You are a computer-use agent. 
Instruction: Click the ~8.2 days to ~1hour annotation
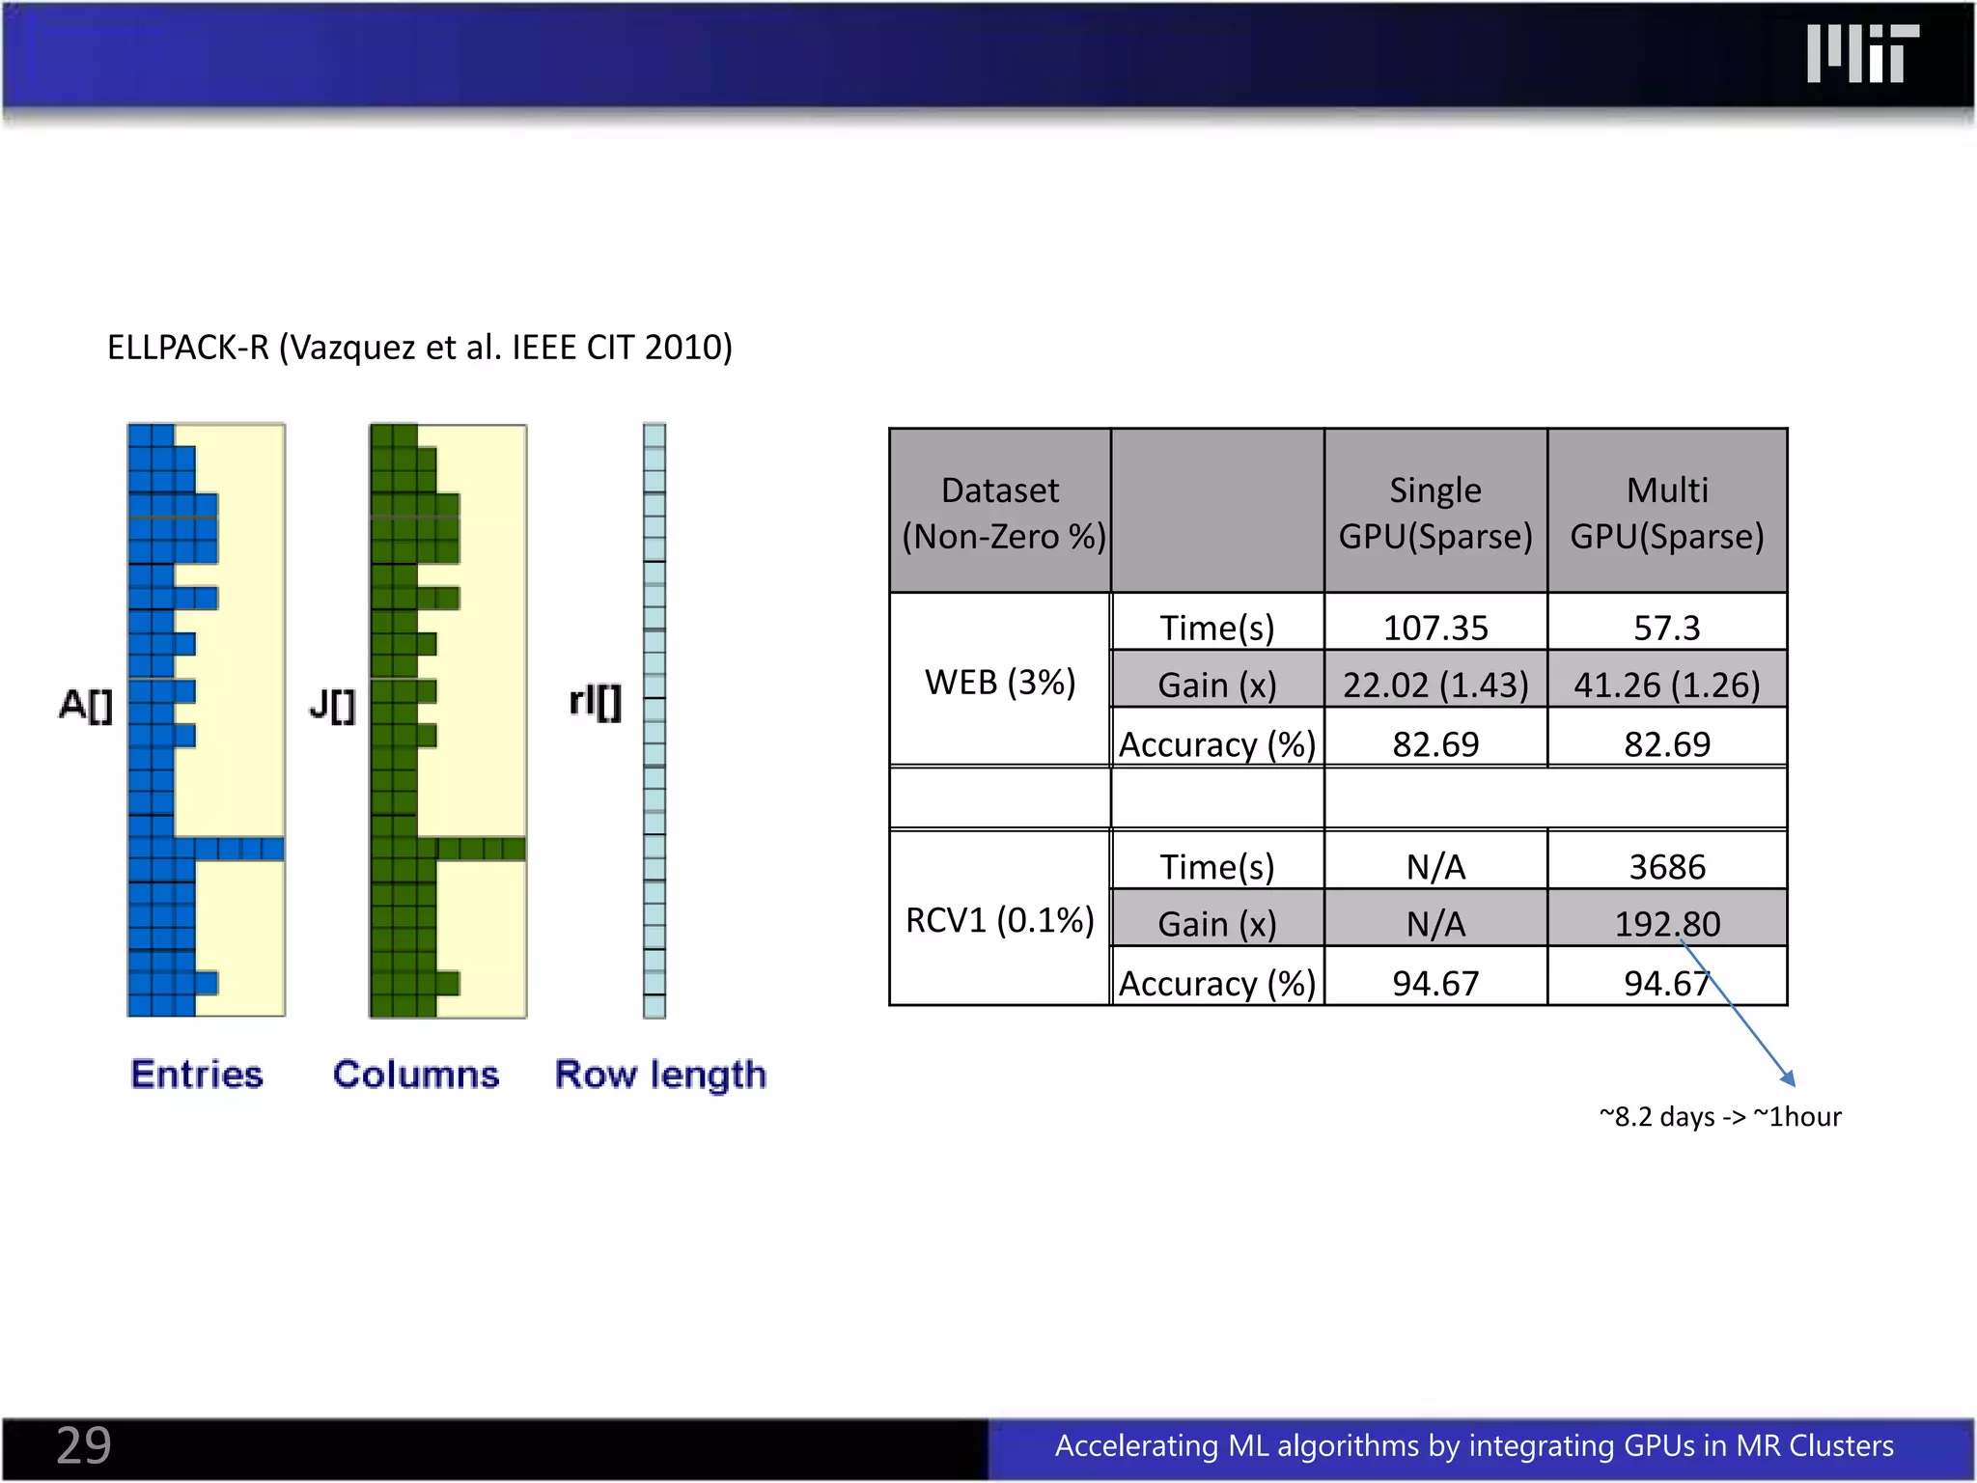1720,1117
